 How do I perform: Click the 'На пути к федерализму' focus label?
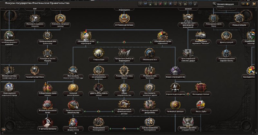(73, 129)
